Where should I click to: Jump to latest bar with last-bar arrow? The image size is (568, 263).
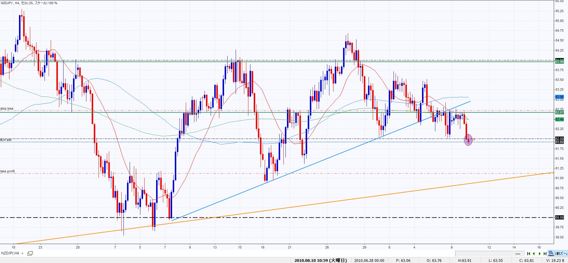(x=545, y=254)
